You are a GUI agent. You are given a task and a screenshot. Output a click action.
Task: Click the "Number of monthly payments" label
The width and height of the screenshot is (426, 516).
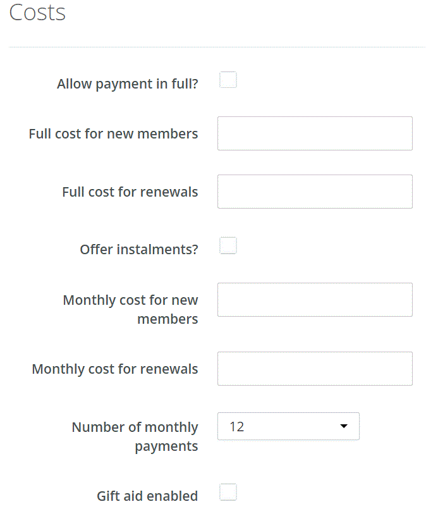pyautogui.click(x=135, y=436)
